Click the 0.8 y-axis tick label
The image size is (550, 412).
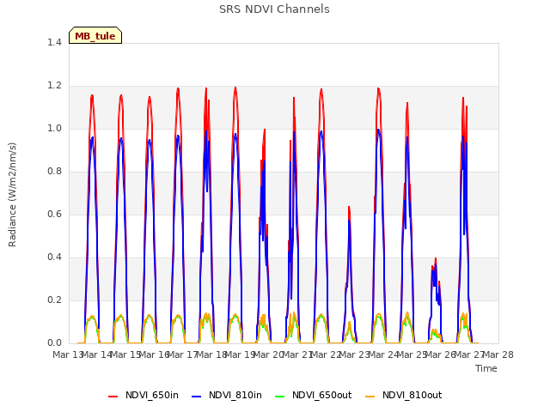pyautogui.click(x=54, y=172)
